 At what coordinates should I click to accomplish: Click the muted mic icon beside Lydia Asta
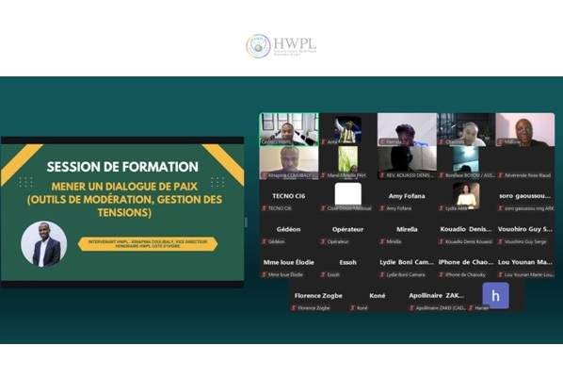[442, 208]
